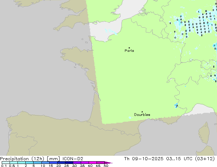Click the legend value label '50'
This screenshot has height=167, width=217.
(x=106, y=166)
